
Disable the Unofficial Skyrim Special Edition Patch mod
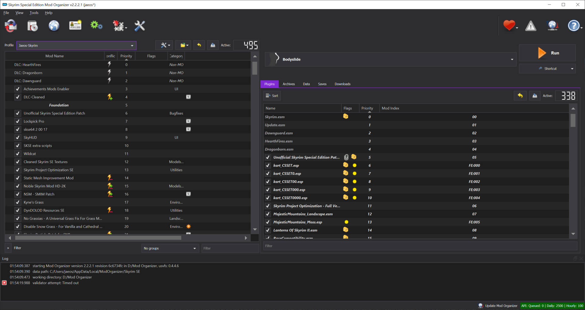pos(18,113)
